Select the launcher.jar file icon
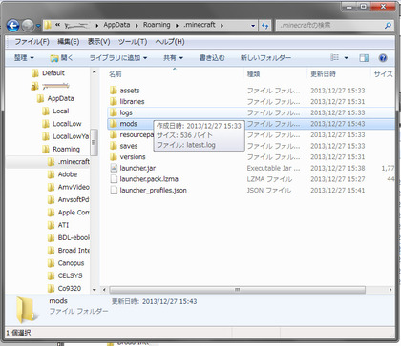The width and height of the screenshot is (401, 346). tap(114, 168)
